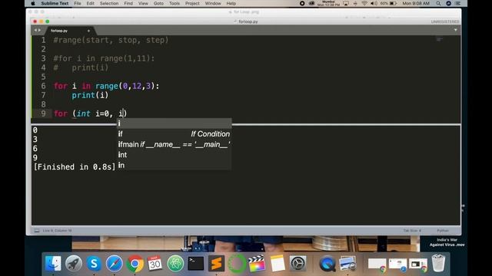Screen dimensions: 492x276
Task: Click on 'range' in line 6
Action: point(107,86)
